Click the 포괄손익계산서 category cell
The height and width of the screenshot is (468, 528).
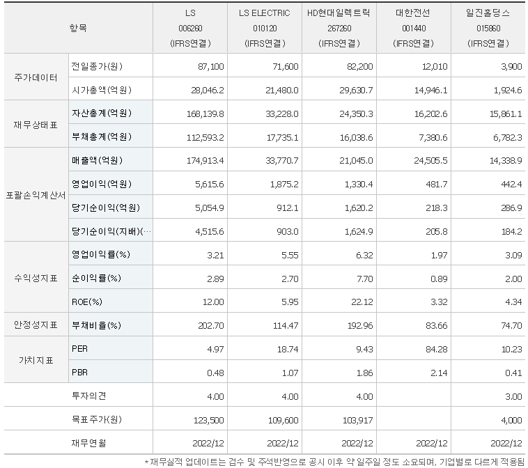[x=36, y=195]
